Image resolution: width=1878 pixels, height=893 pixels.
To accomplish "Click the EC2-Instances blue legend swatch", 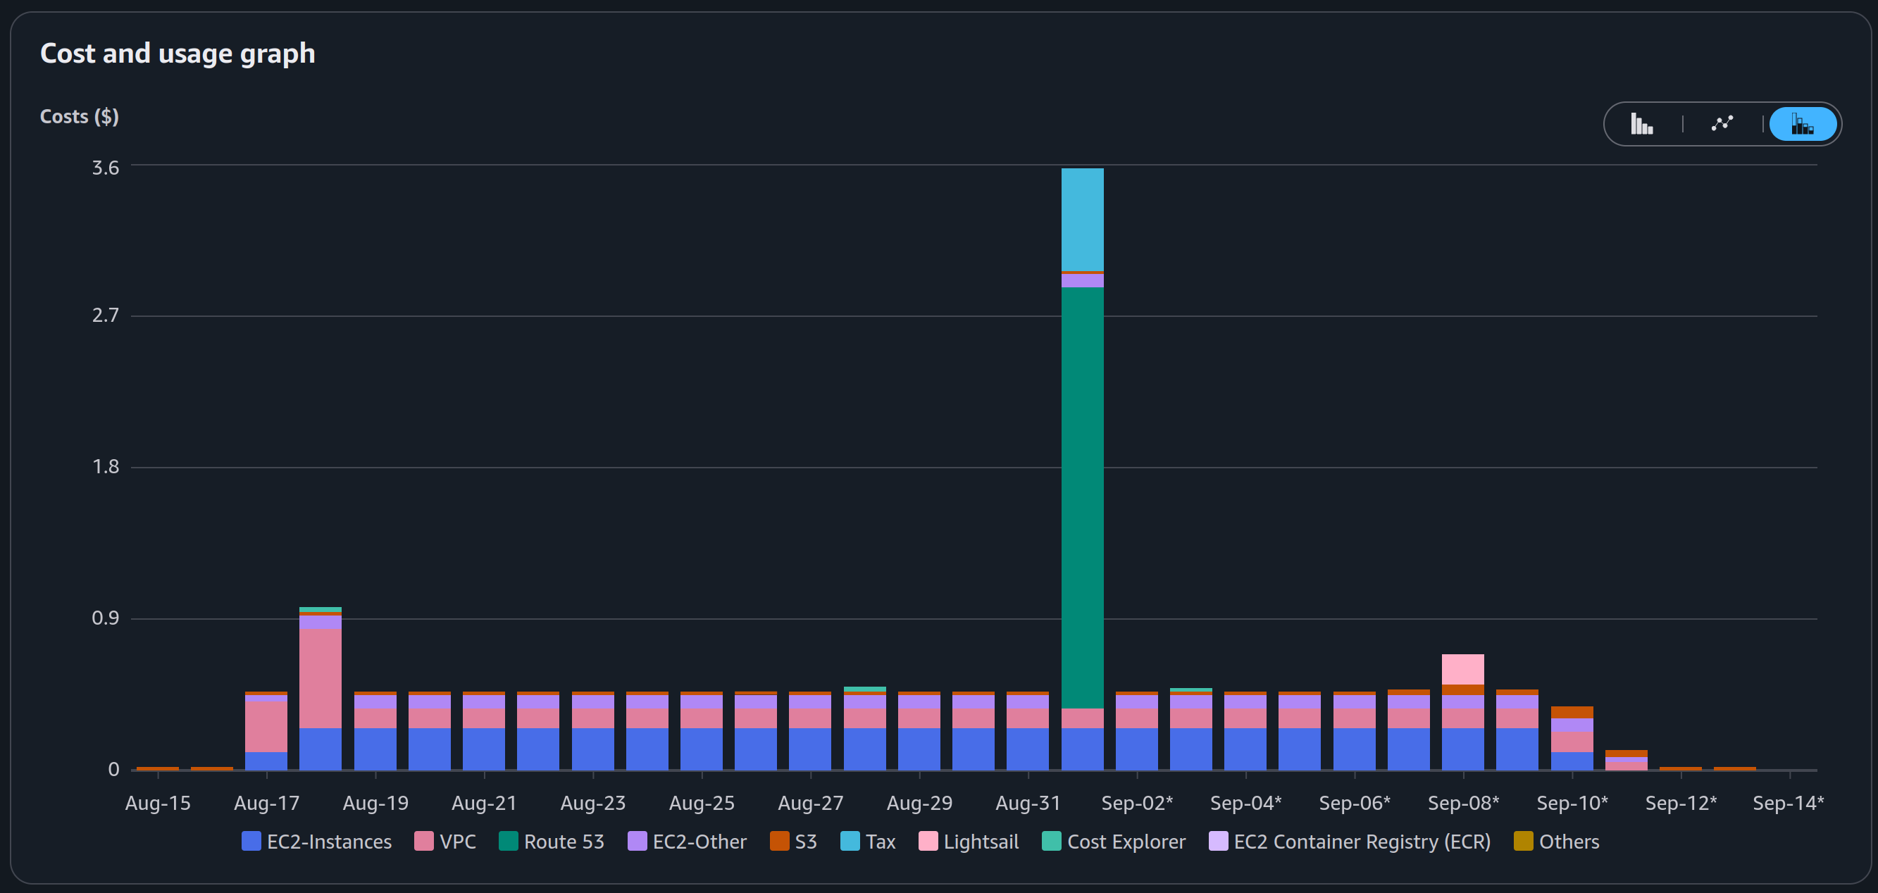I will click(x=251, y=842).
